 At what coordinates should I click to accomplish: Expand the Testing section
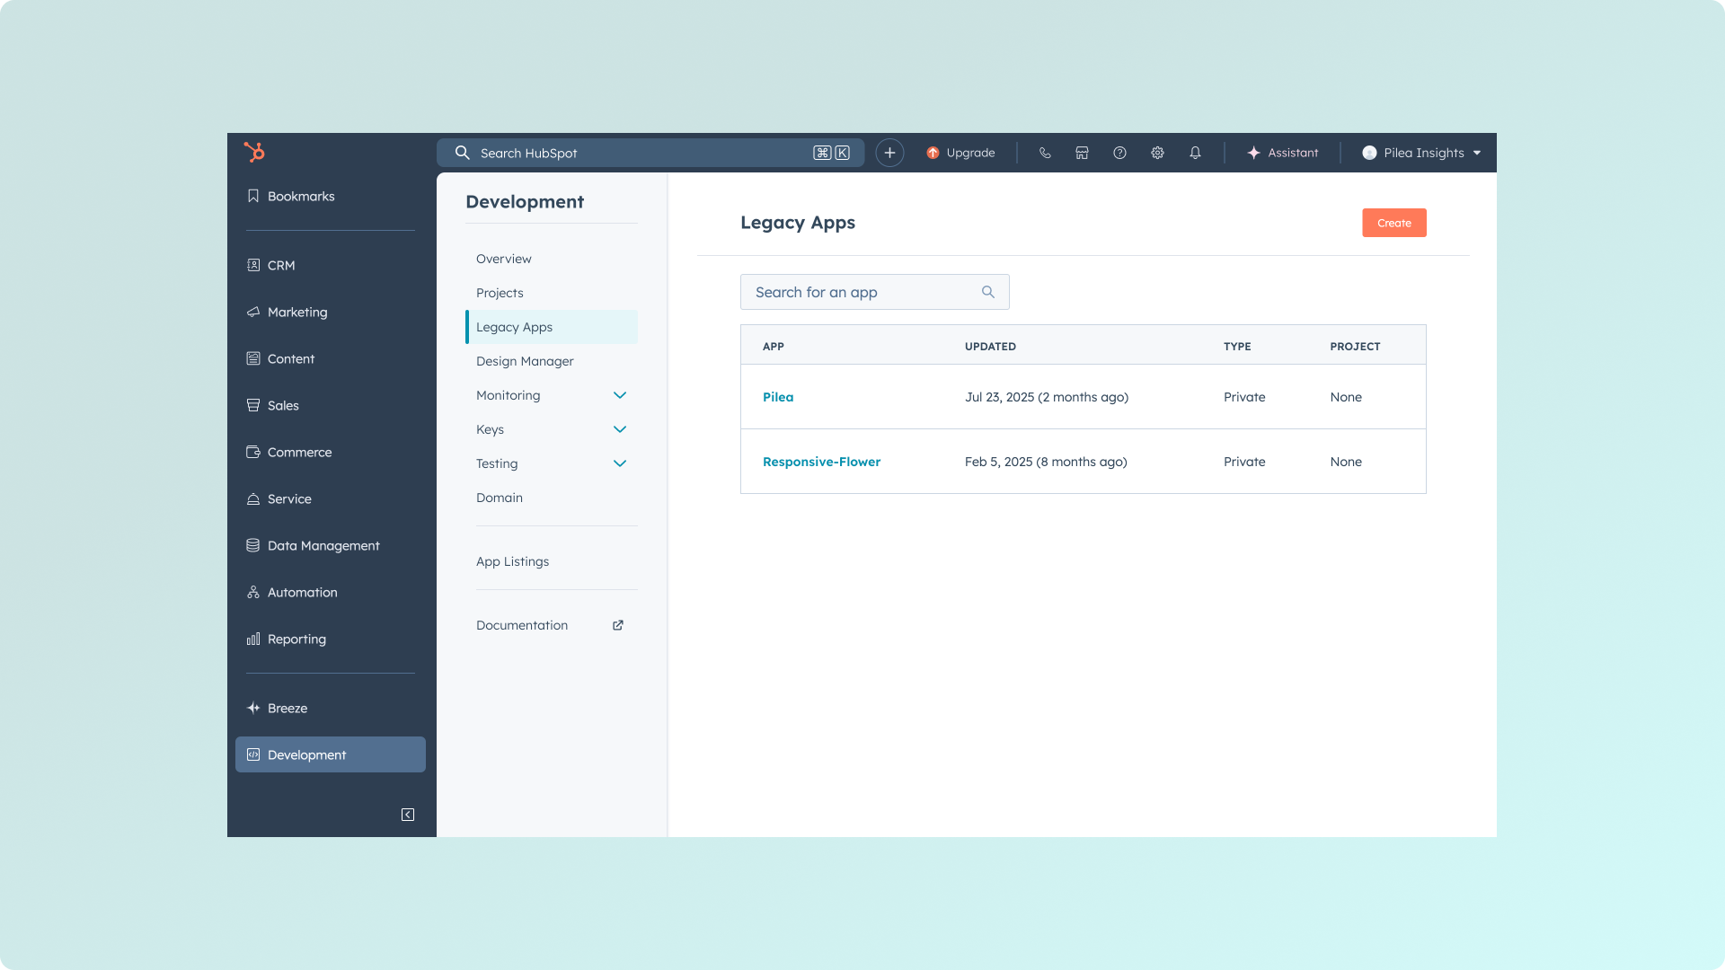click(619, 463)
